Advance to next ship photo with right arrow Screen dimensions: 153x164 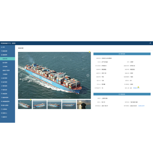pos(88,75)
